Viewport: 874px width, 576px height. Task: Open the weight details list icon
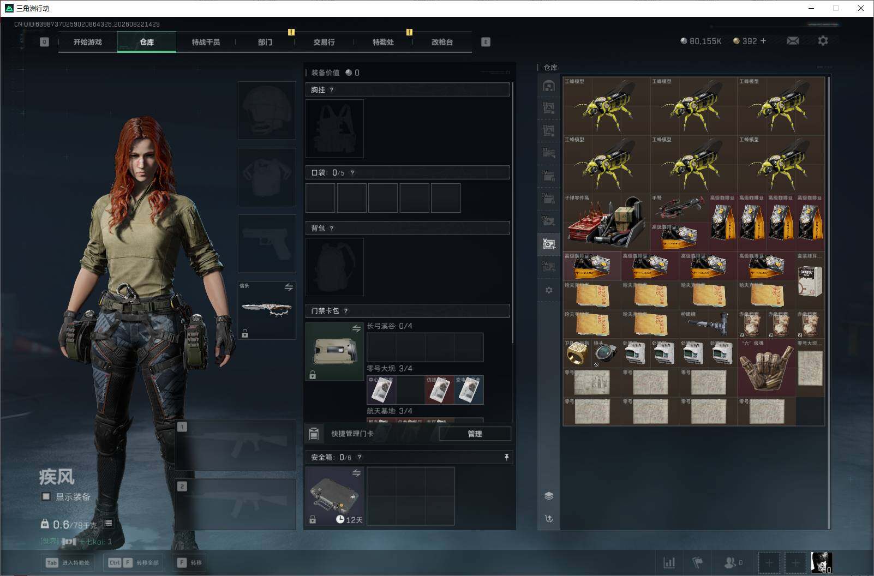[x=108, y=523]
